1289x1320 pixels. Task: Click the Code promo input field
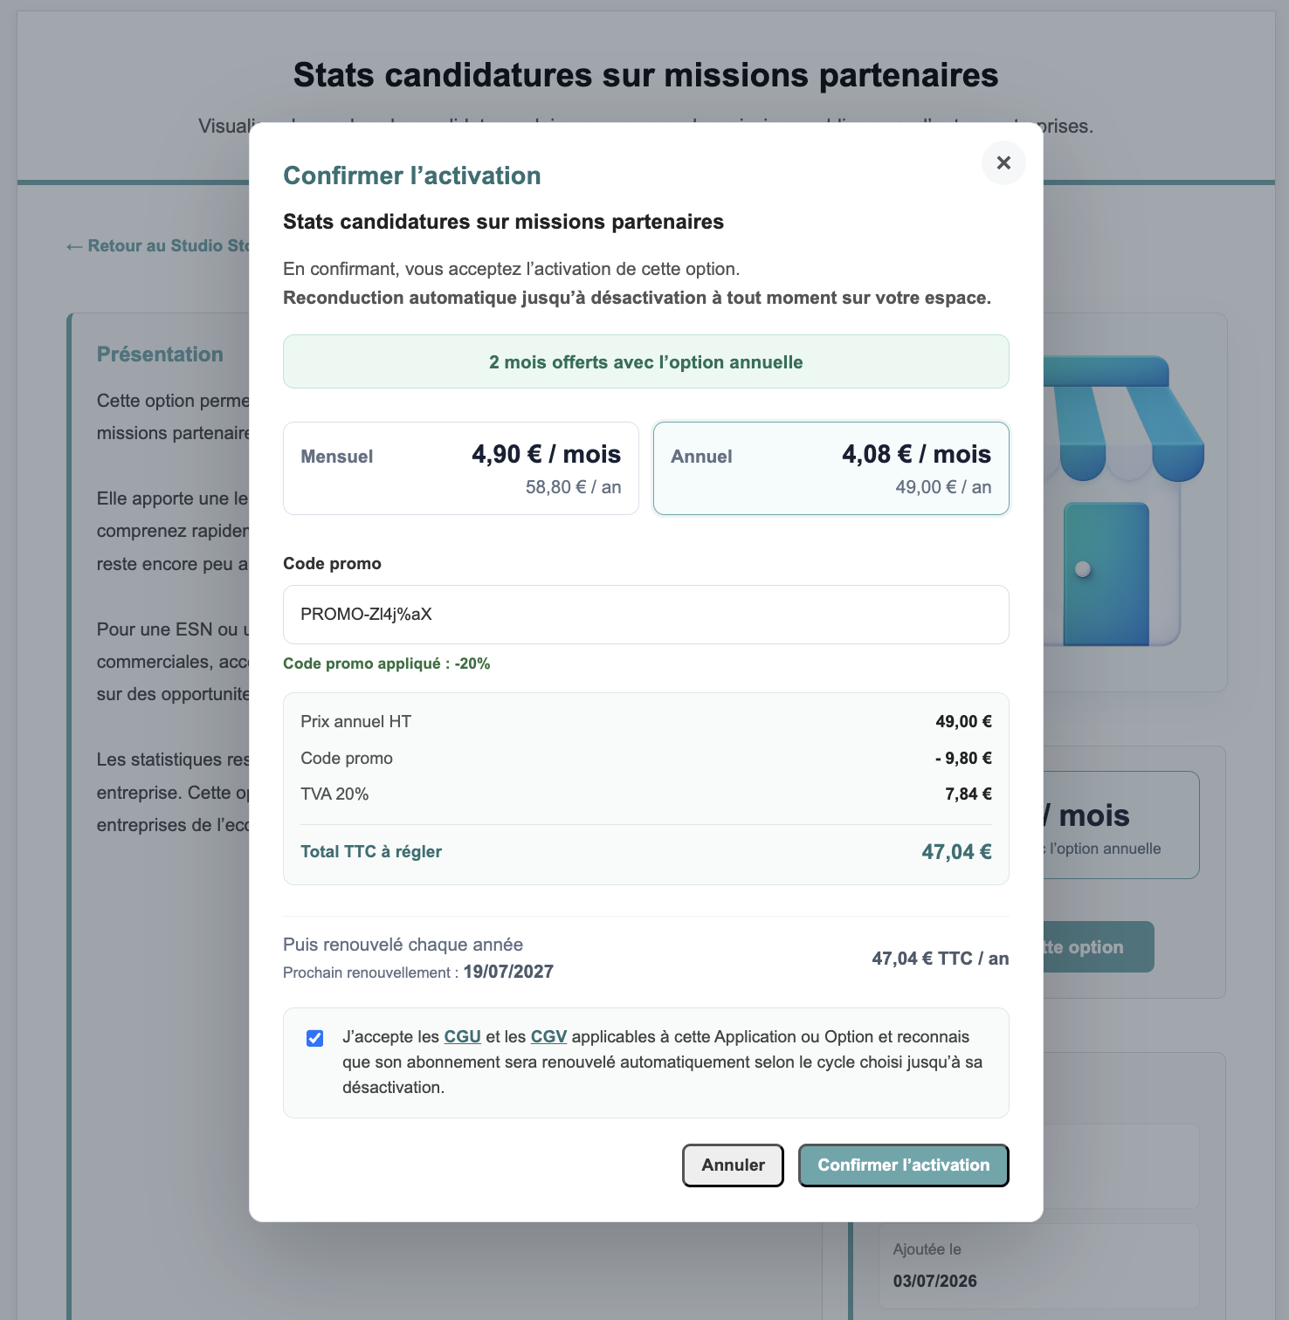point(646,615)
